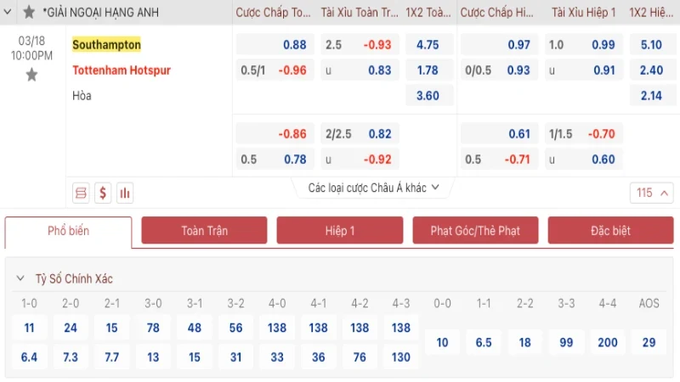
Task: Open the bet list icon
Action: [81, 193]
